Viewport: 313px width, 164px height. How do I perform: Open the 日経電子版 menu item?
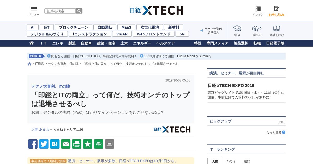click(275, 43)
